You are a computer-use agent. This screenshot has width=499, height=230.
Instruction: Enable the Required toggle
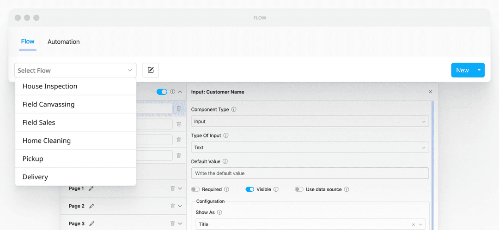(195, 189)
